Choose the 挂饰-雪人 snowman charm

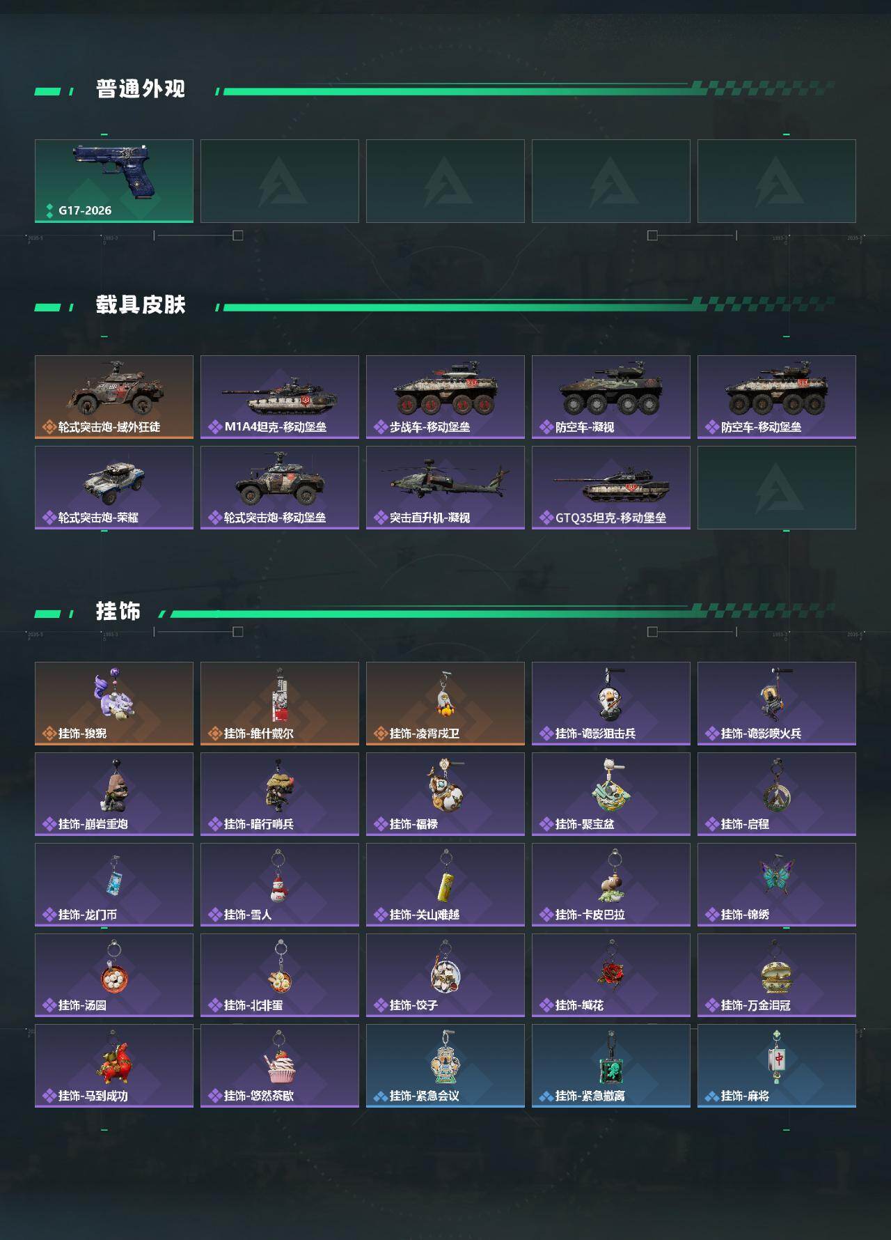280,885
